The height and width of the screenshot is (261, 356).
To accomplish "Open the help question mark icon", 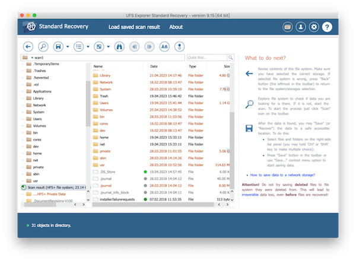I will tap(327, 27).
